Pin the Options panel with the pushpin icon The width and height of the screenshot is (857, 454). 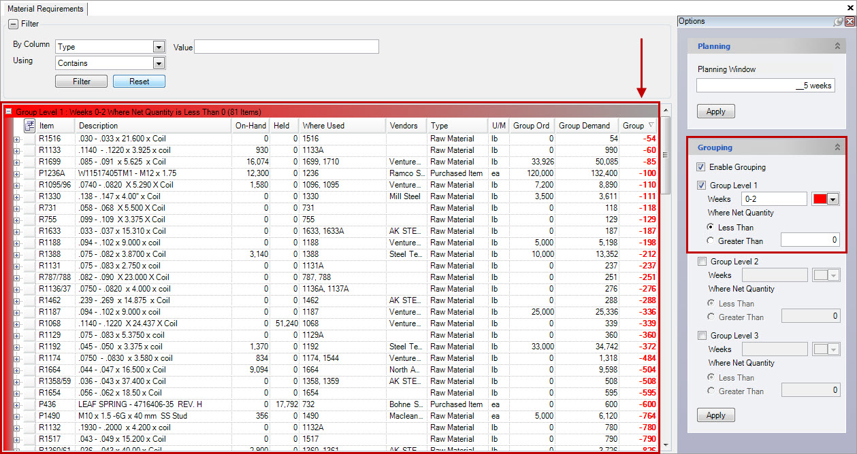click(x=838, y=22)
